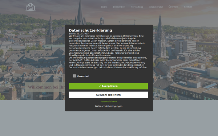Open the Personalisieren link

[x=109, y=102]
